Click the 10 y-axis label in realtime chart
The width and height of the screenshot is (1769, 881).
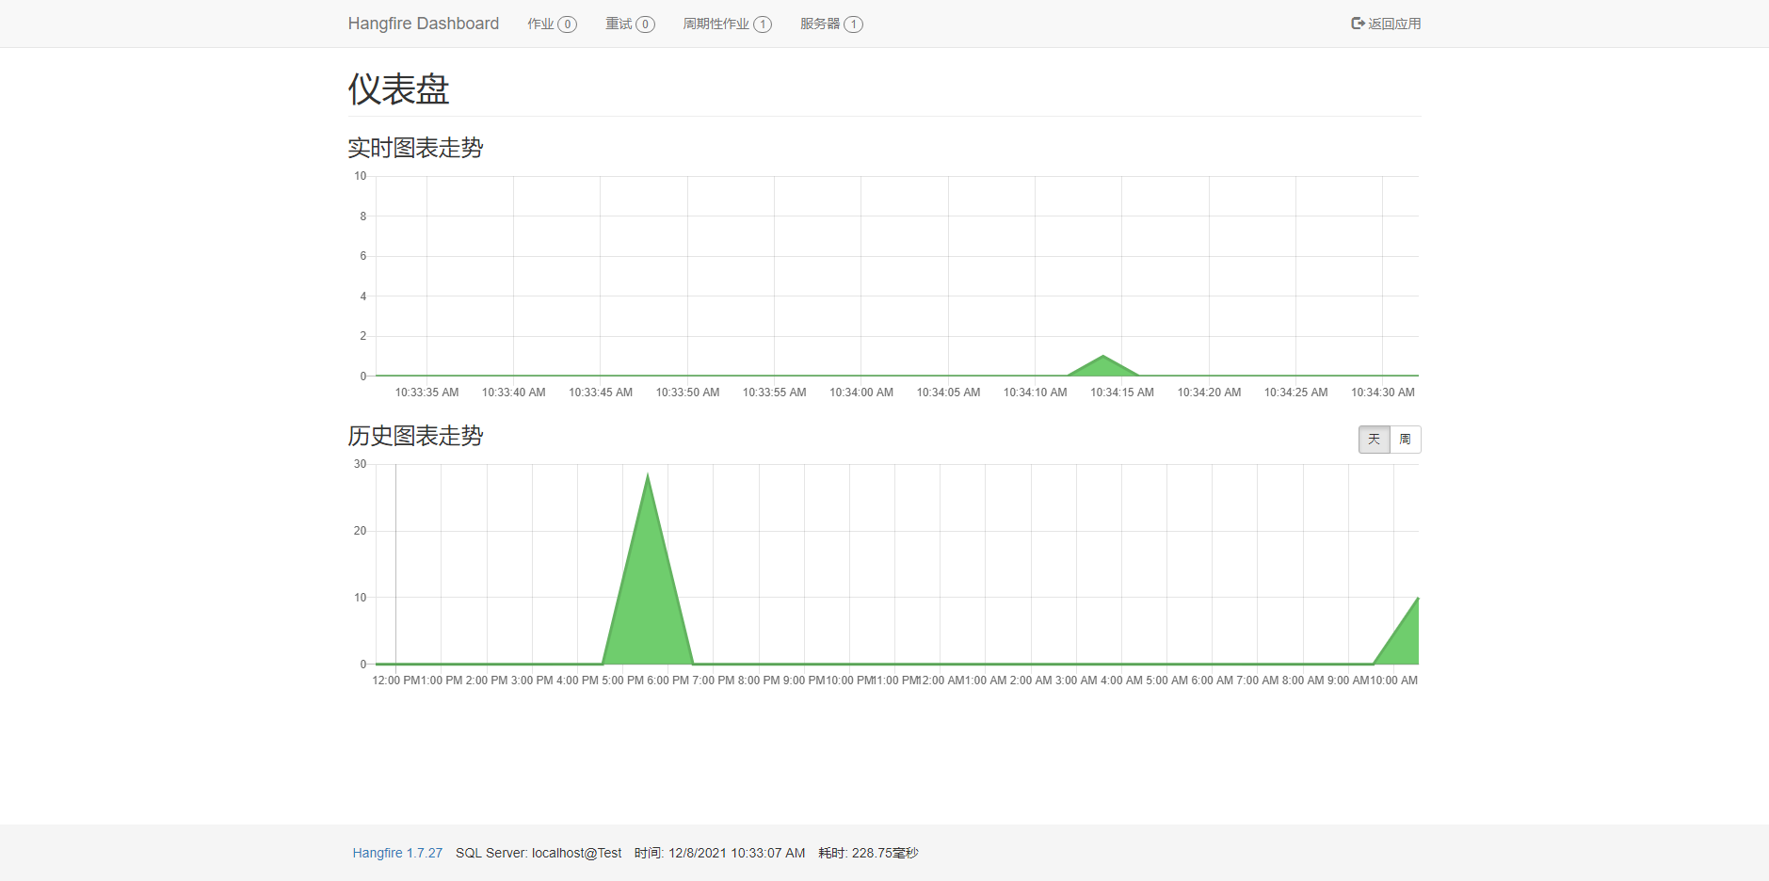coord(360,176)
